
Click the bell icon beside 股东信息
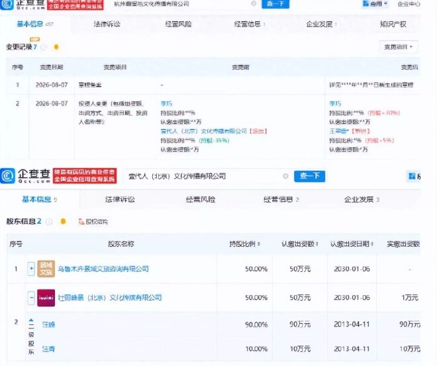[64, 222]
